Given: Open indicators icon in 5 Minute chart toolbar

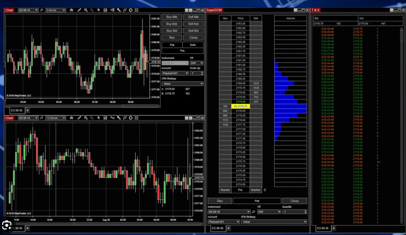Looking at the screenshot, I should click(119, 10).
